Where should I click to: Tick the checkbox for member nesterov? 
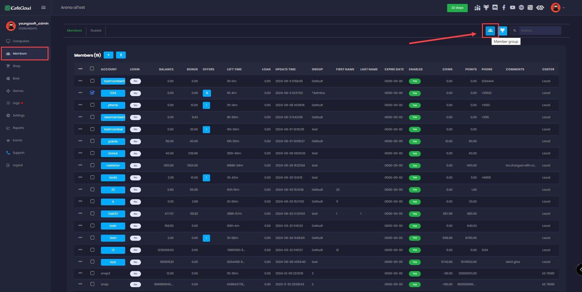coord(92,165)
